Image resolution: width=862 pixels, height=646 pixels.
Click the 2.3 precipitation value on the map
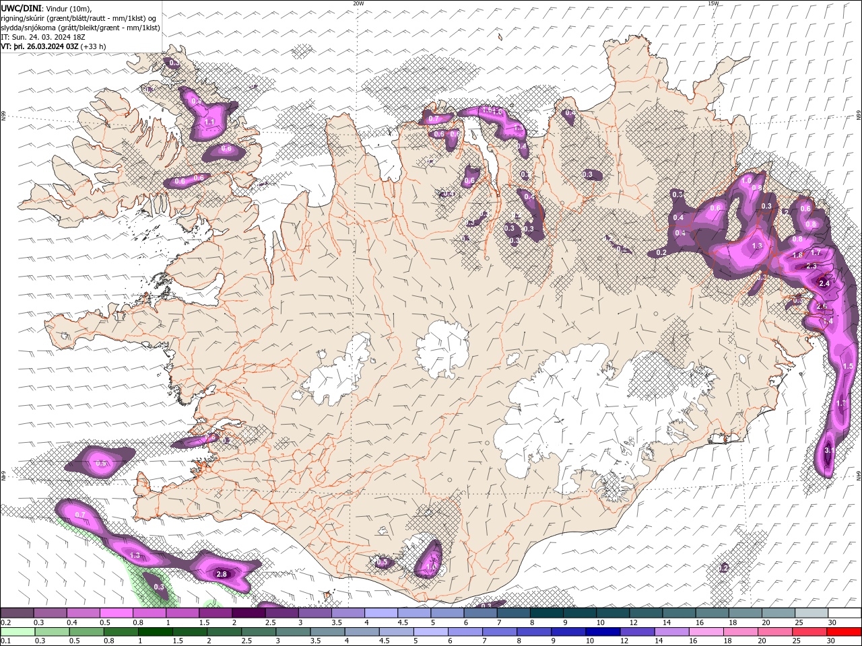click(811, 266)
